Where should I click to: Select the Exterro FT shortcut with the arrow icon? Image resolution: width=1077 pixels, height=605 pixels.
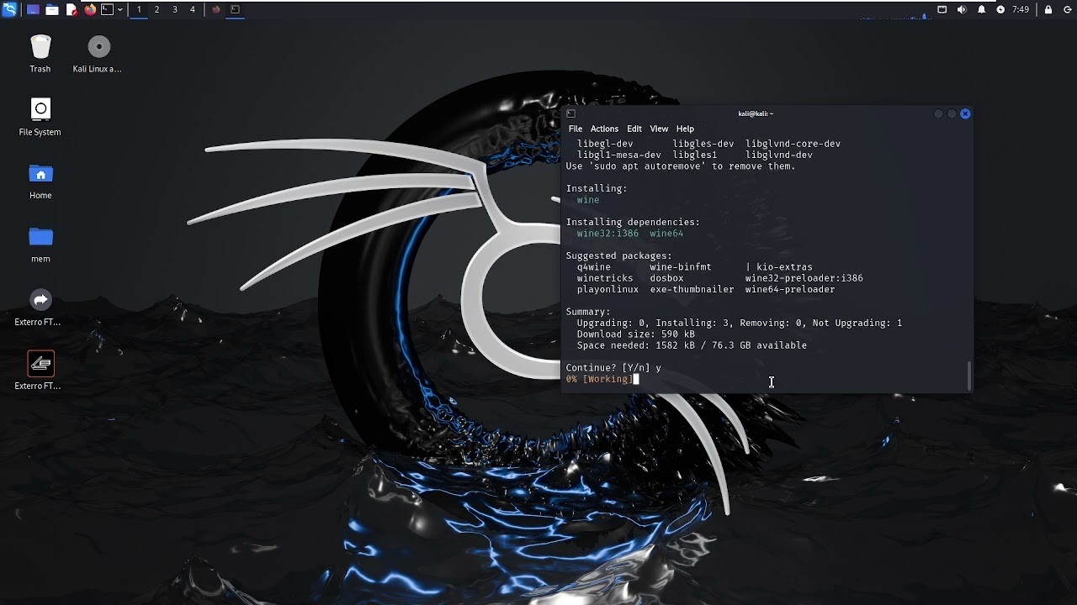click(x=39, y=307)
